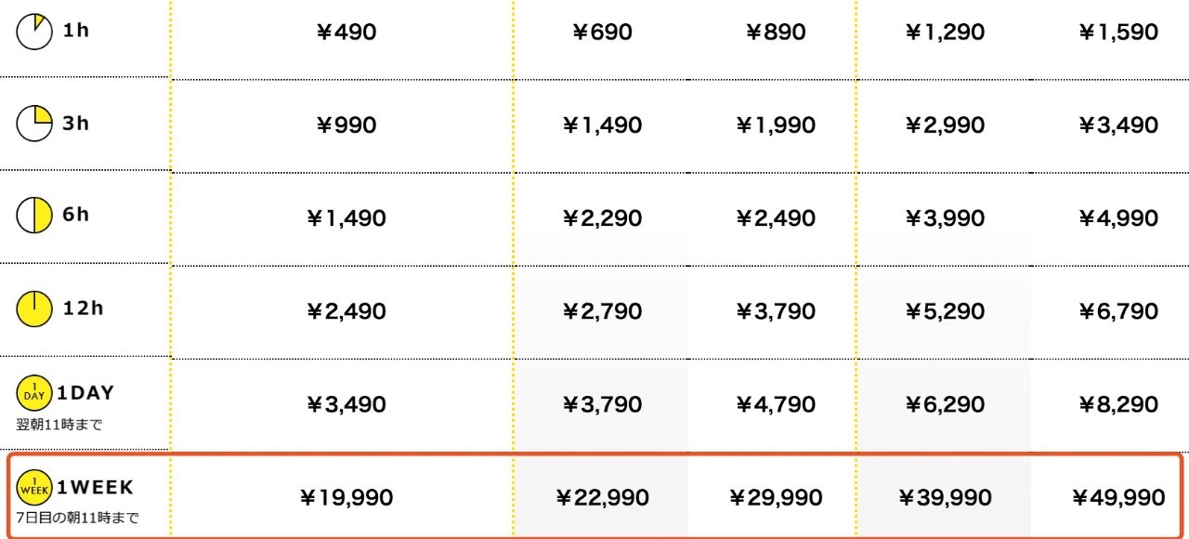Select the ¥990 three-hour price
The image size is (1189, 539).
(346, 125)
